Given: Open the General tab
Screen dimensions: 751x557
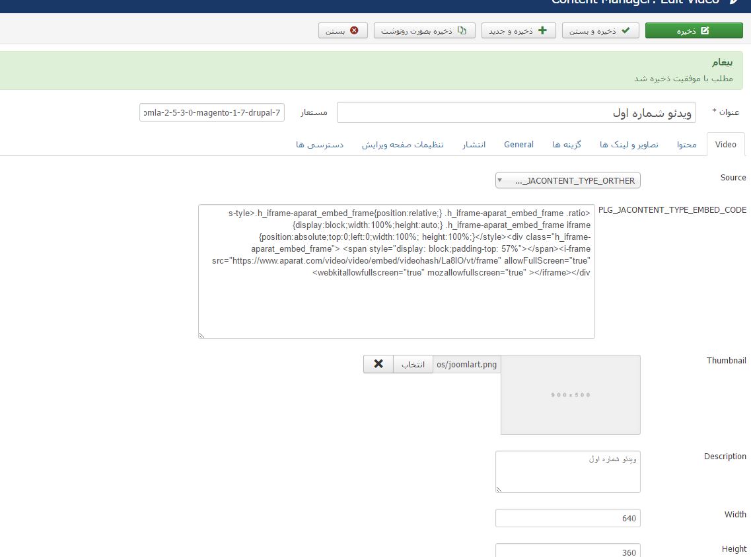Looking at the screenshot, I should pos(519,145).
